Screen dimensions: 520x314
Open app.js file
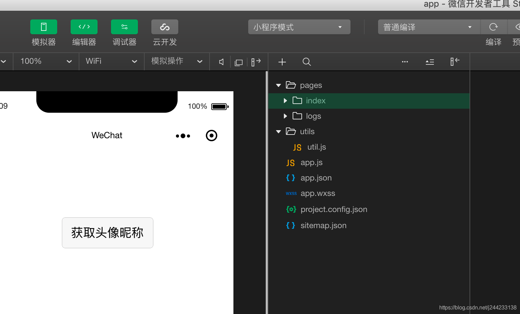coord(311,162)
